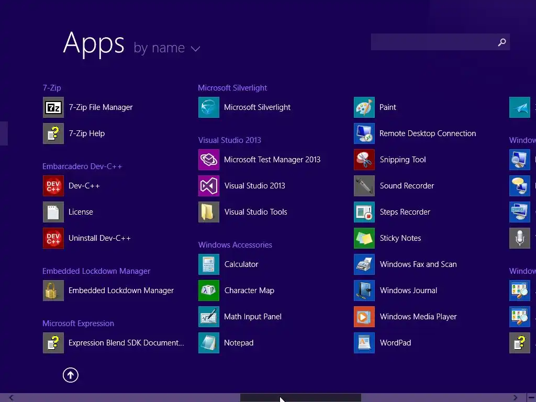This screenshot has height=402, width=536.
Task: Click the "Sticky Notes" label
Action: pos(400,238)
